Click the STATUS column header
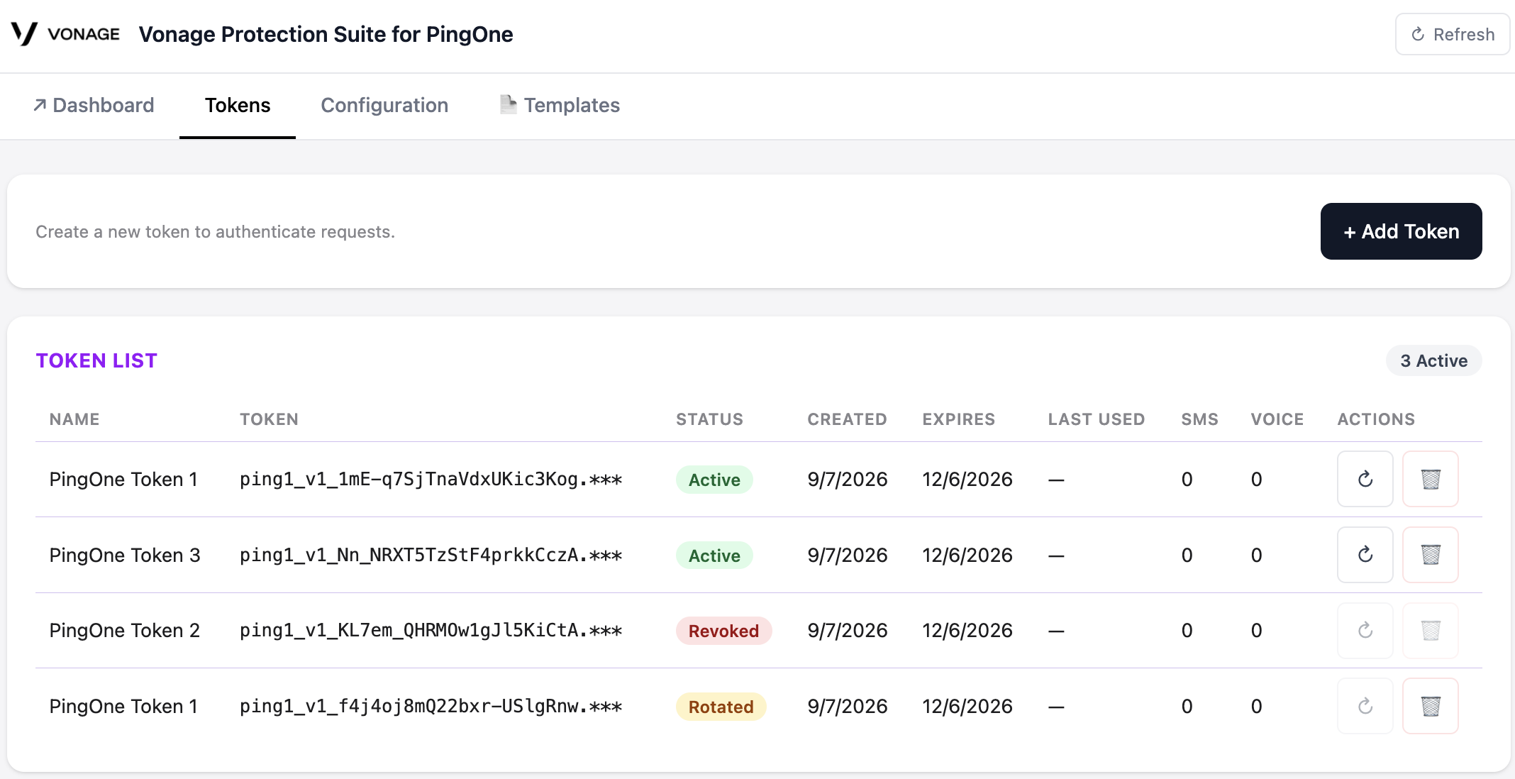Image resolution: width=1515 pixels, height=779 pixels. coord(709,419)
